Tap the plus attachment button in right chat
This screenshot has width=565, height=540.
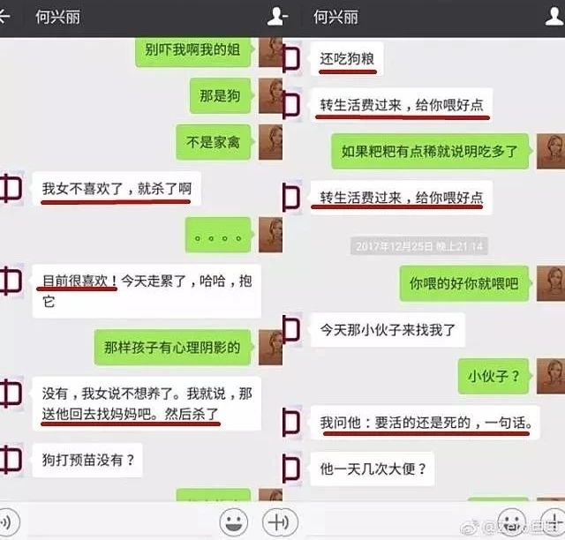554,522
